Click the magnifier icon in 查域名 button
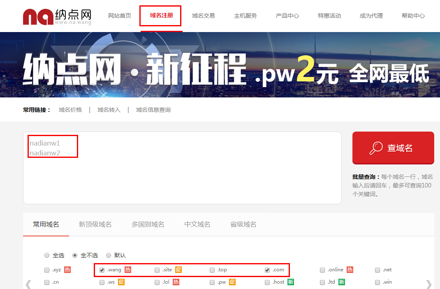The image size is (440, 289). (376, 148)
